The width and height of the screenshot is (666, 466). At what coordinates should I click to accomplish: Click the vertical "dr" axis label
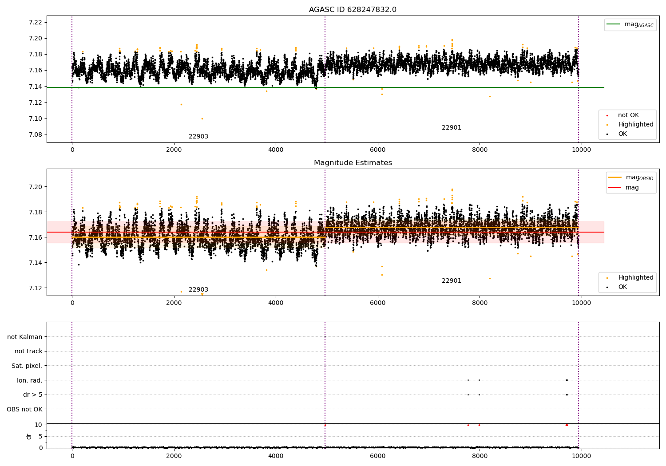coord(29,437)
